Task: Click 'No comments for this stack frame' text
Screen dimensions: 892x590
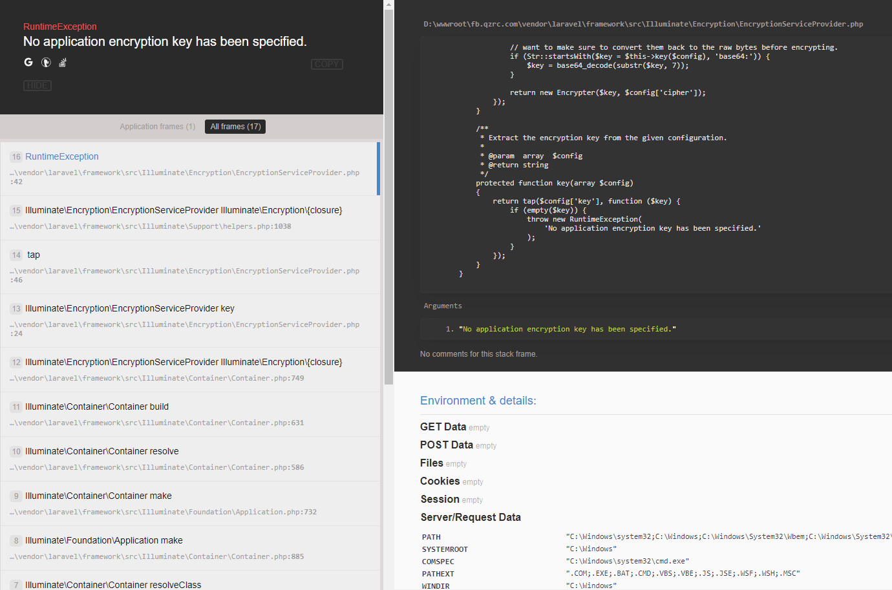Action: (478, 354)
